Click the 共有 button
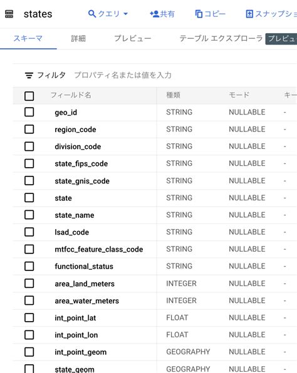The height and width of the screenshot is (373, 297). [x=162, y=14]
